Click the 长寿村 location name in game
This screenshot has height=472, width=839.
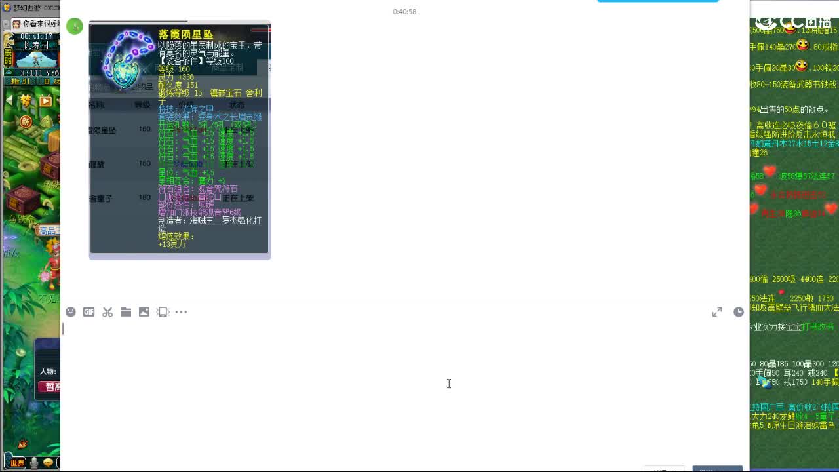click(36, 45)
